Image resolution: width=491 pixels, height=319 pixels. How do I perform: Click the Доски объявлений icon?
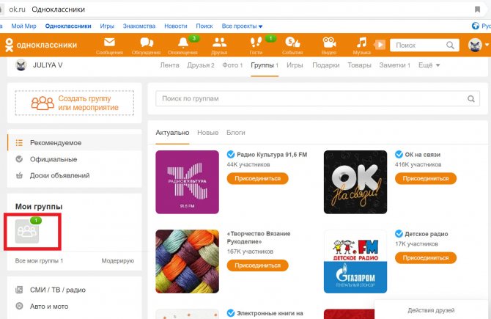tap(19, 175)
